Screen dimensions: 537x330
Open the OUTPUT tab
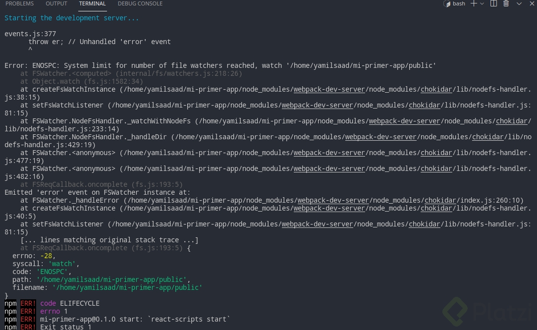[56, 3]
